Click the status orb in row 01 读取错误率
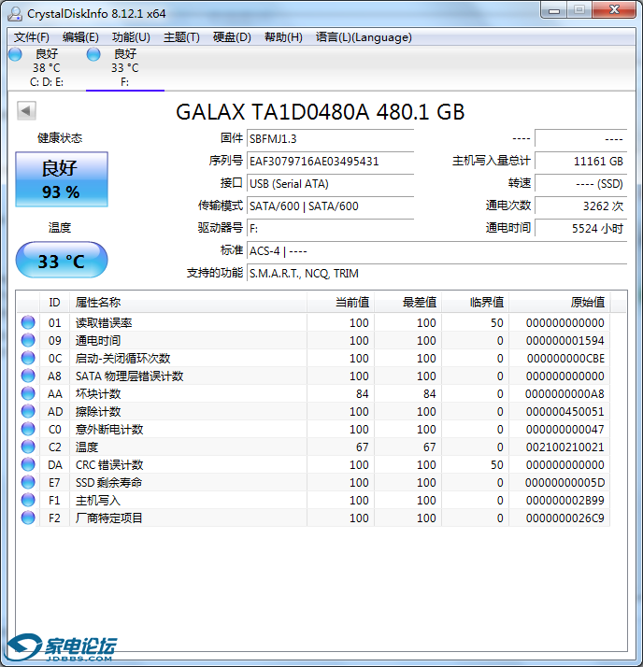Viewport: 643px width, 667px height. pyautogui.click(x=28, y=322)
